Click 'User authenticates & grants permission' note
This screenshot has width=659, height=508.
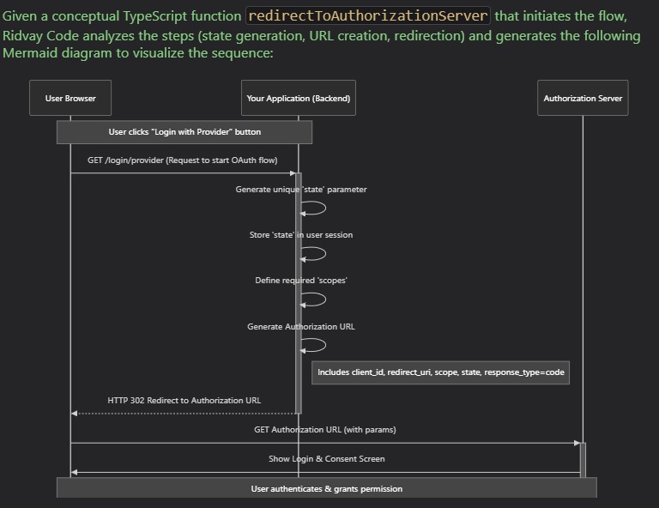click(327, 488)
